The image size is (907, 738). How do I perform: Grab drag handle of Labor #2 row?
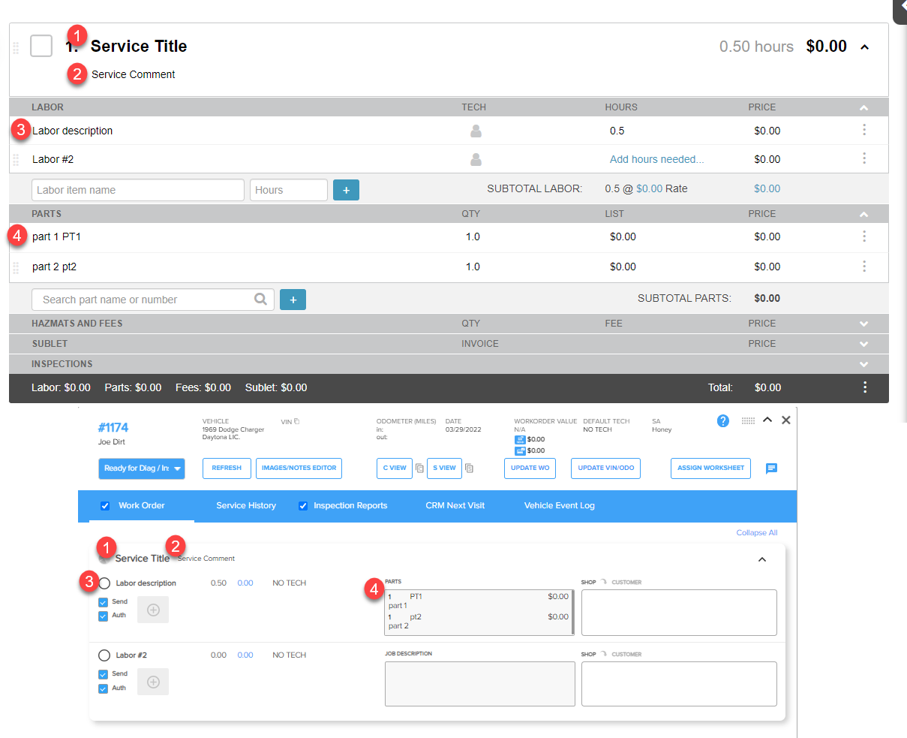(x=16, y=159)
